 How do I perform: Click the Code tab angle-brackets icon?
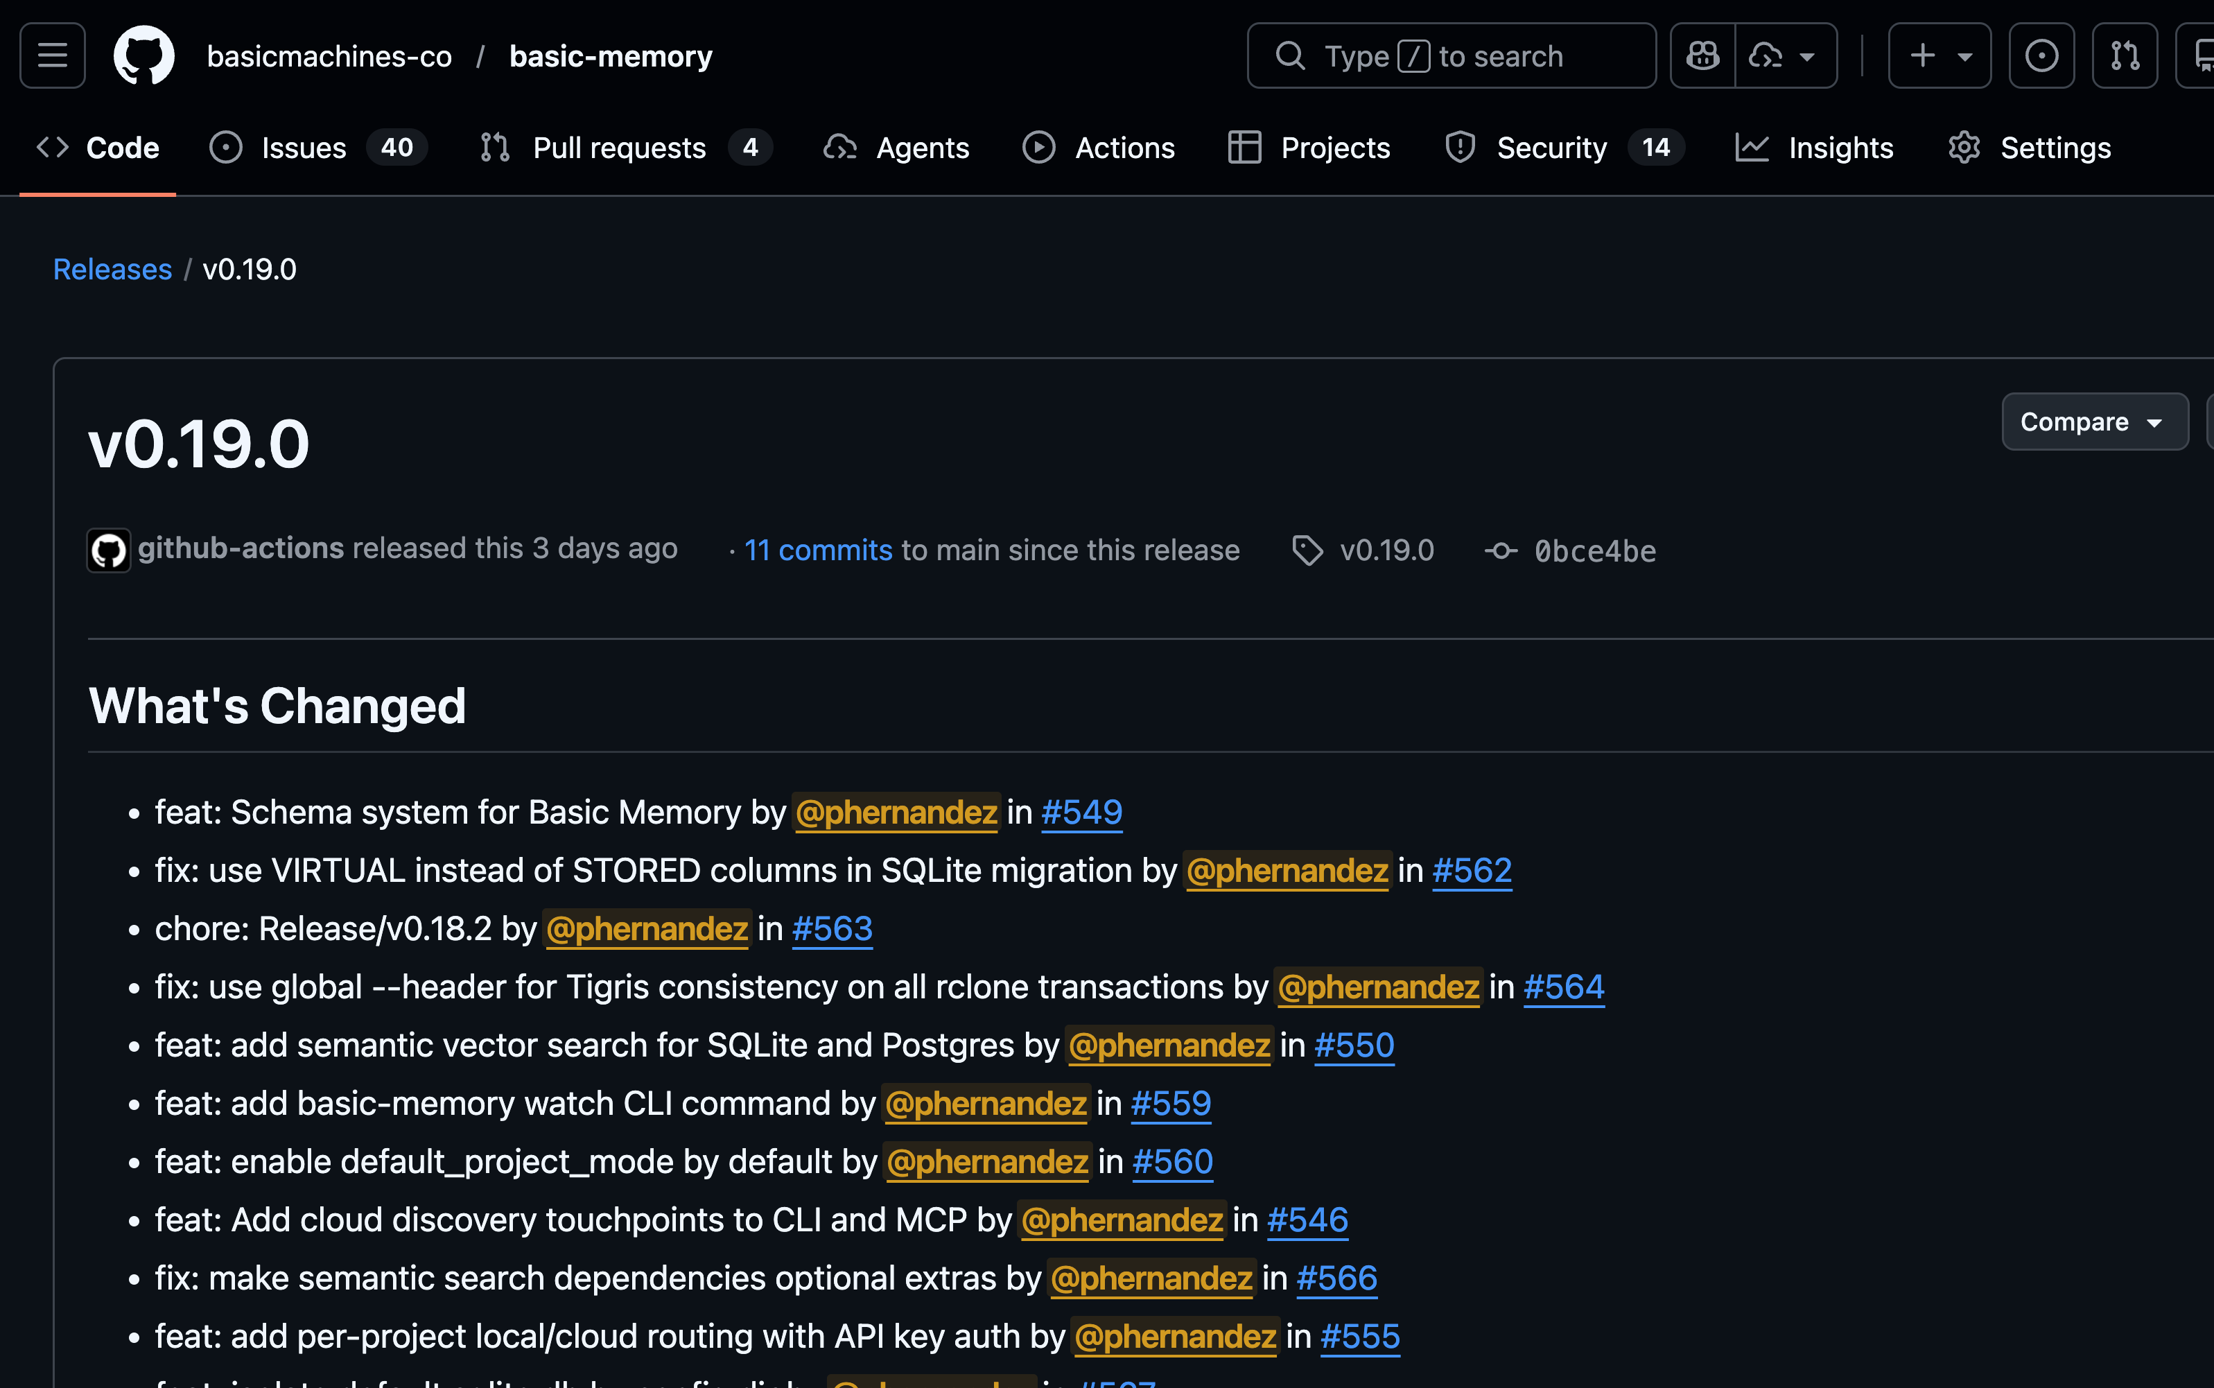click(52, 148)
